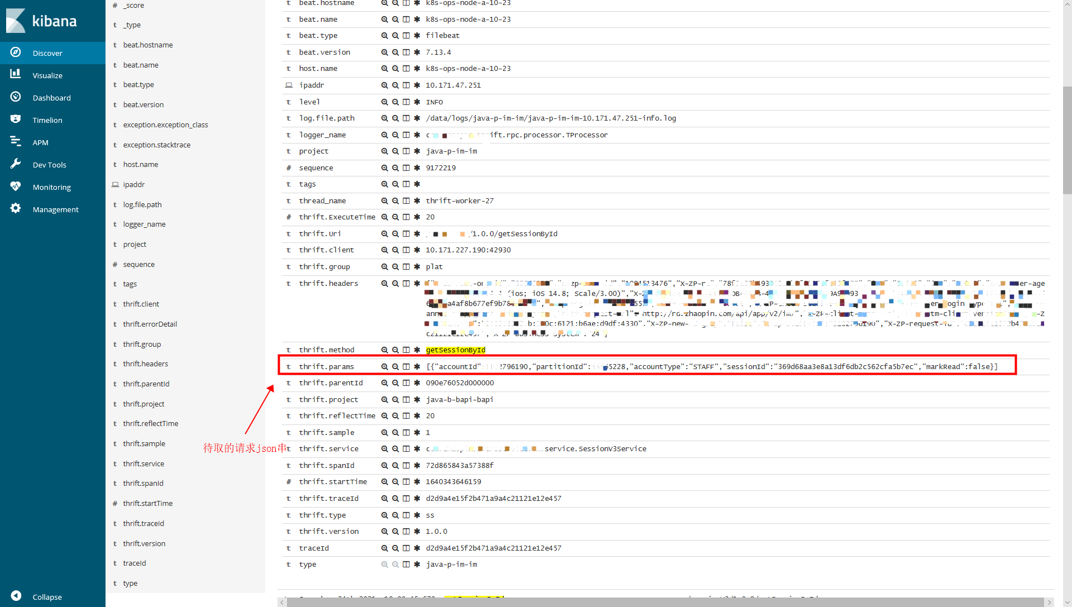This screenshot has width=1072, height=607.
Task: Collapse the side navigation
Action: [x=47, y=597]
